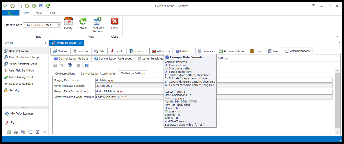Switch to the Accommodations setup tab
The height and width of the screenshot is (144, 344).
point(231,51)
